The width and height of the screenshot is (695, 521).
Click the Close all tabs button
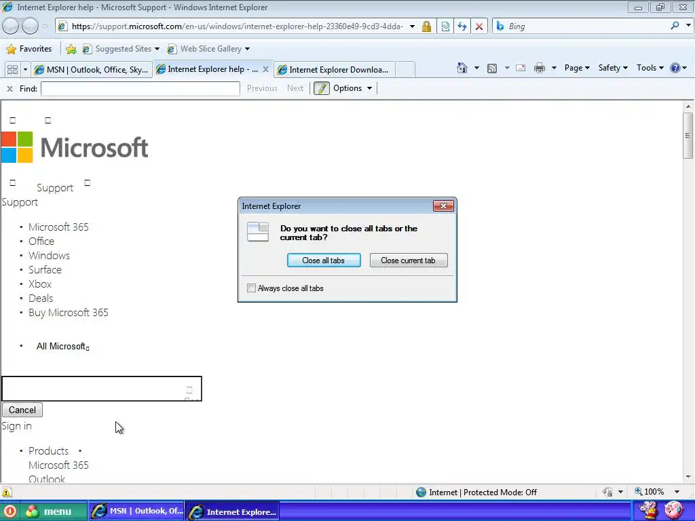[324, 260]
